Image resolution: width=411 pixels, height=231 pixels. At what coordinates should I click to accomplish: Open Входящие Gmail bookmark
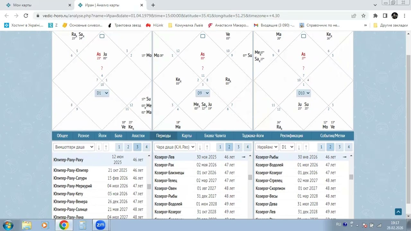click(x=274, y=25)
